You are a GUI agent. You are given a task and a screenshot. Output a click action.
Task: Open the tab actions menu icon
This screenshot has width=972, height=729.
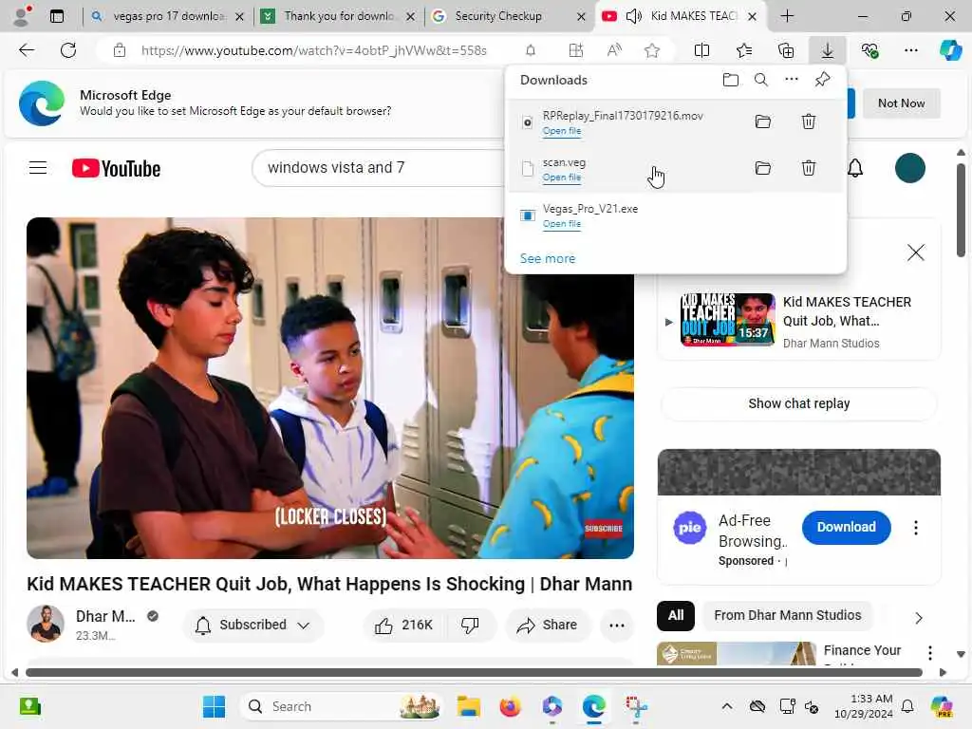click(57, 16)
